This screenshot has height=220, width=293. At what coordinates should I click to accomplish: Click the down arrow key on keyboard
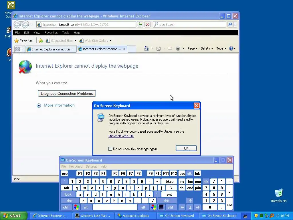190,207
